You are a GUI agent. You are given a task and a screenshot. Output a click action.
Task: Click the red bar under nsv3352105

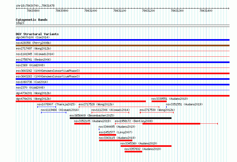point(82,124)
